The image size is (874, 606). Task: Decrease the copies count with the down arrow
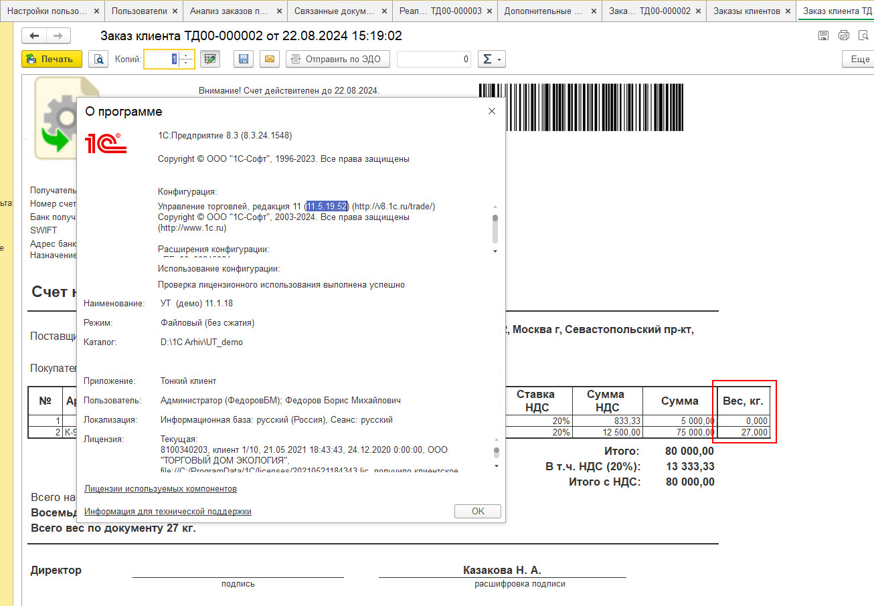pos(185,63)
